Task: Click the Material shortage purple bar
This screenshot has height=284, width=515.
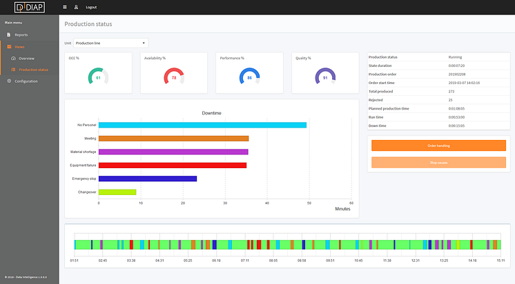Action: [x=173, y=152]
